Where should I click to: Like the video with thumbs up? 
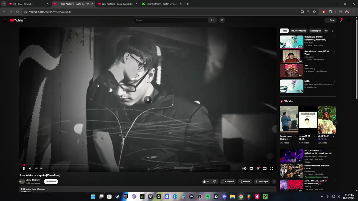pos(206,181)
